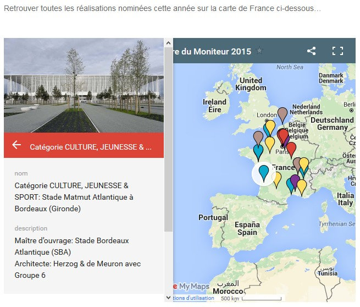
Task: Click the 'London' city label
Action: [x=267, y=115]
